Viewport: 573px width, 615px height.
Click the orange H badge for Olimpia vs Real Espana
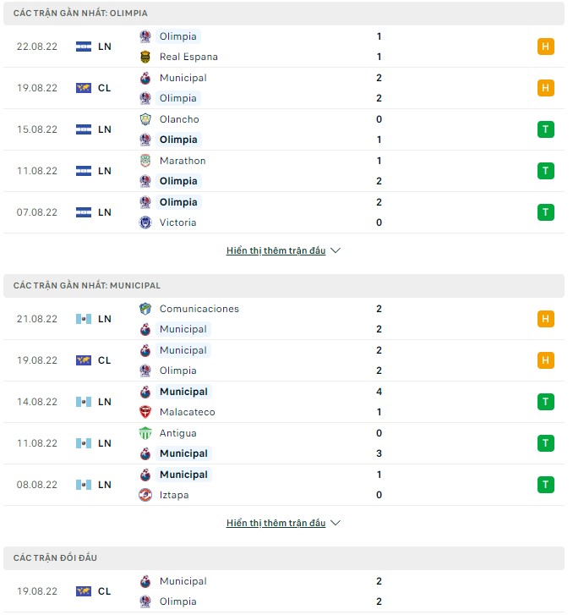(545, 47)
